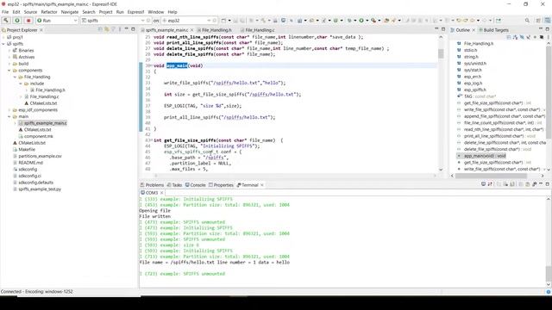Select sdkconfig.defaults in Project Explorer
Screen dimensions: 552x310
(x=36, y=183)
